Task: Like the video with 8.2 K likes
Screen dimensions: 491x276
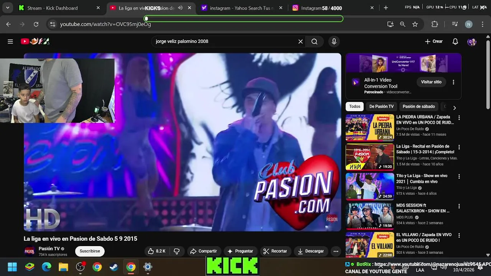Action: click(x=157, y=251)
